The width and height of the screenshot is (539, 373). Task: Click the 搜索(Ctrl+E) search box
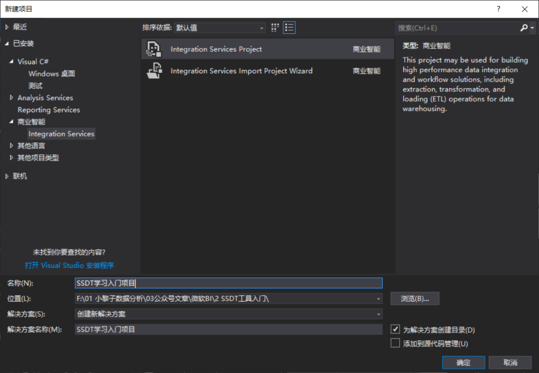click(x=457, y=28)
